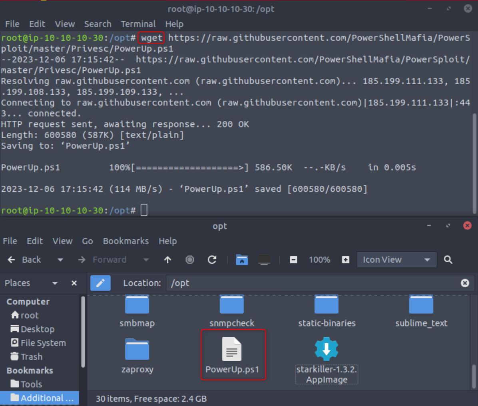Image resolution: width=478 pixels, height=406 pixels.
Task: Zoom out with the minus icon
Action: (293, 260)
